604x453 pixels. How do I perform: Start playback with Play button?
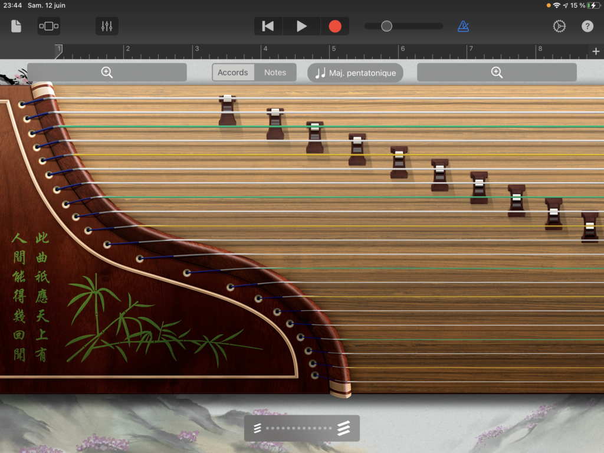(301, 26)
